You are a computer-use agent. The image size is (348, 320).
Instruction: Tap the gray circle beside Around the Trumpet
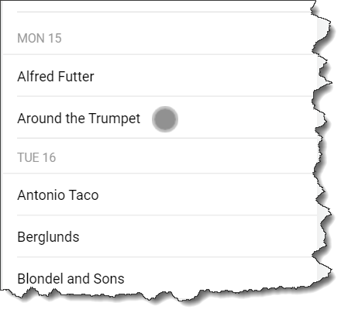[x=165, y=119]
